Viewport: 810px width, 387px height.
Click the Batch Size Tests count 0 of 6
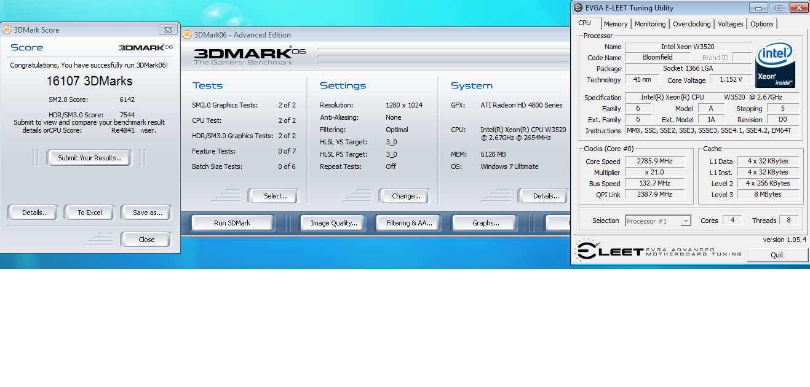287,166
